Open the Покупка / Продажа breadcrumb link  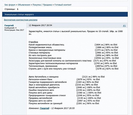[x=42, y=5]
